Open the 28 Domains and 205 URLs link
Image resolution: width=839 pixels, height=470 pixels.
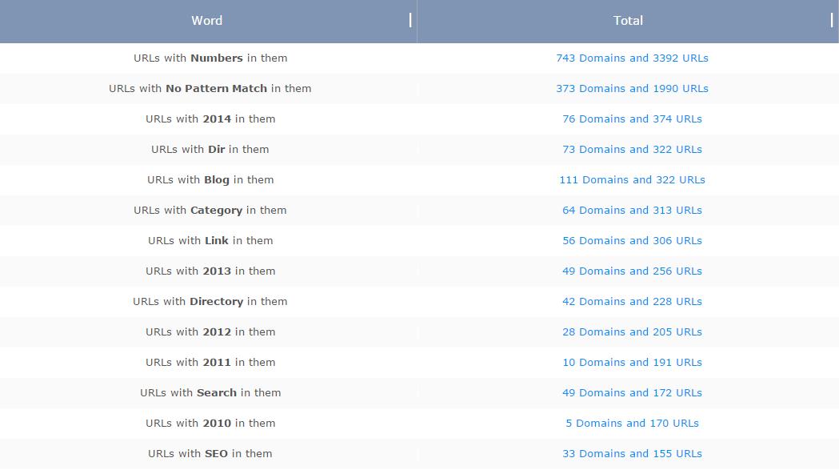pyautogui.click(x=632, y=332)
